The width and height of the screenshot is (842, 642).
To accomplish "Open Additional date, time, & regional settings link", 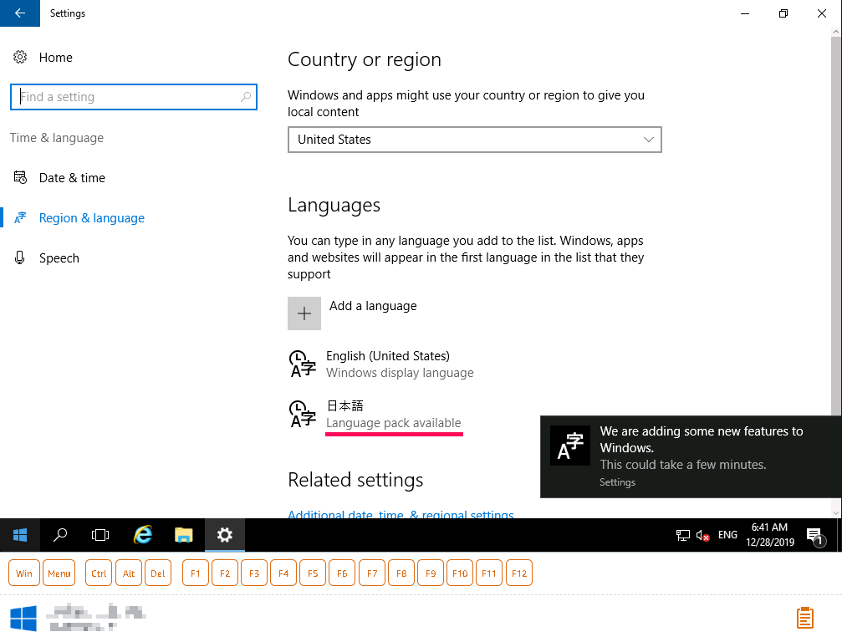I will point(401,514).
